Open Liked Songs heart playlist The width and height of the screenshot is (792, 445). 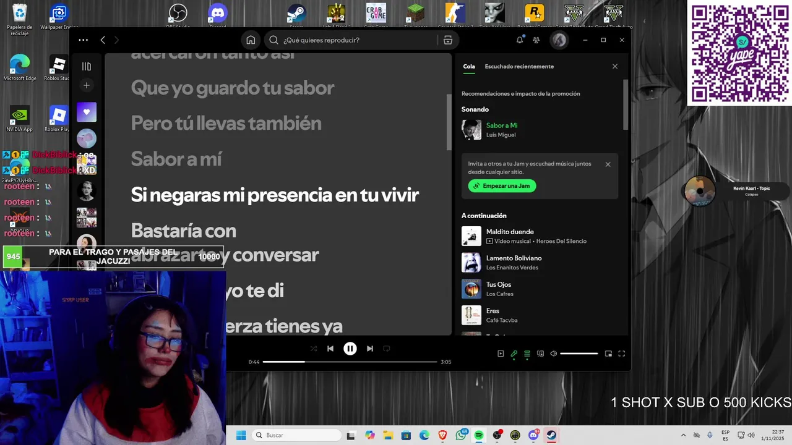(x=87, y=112)
